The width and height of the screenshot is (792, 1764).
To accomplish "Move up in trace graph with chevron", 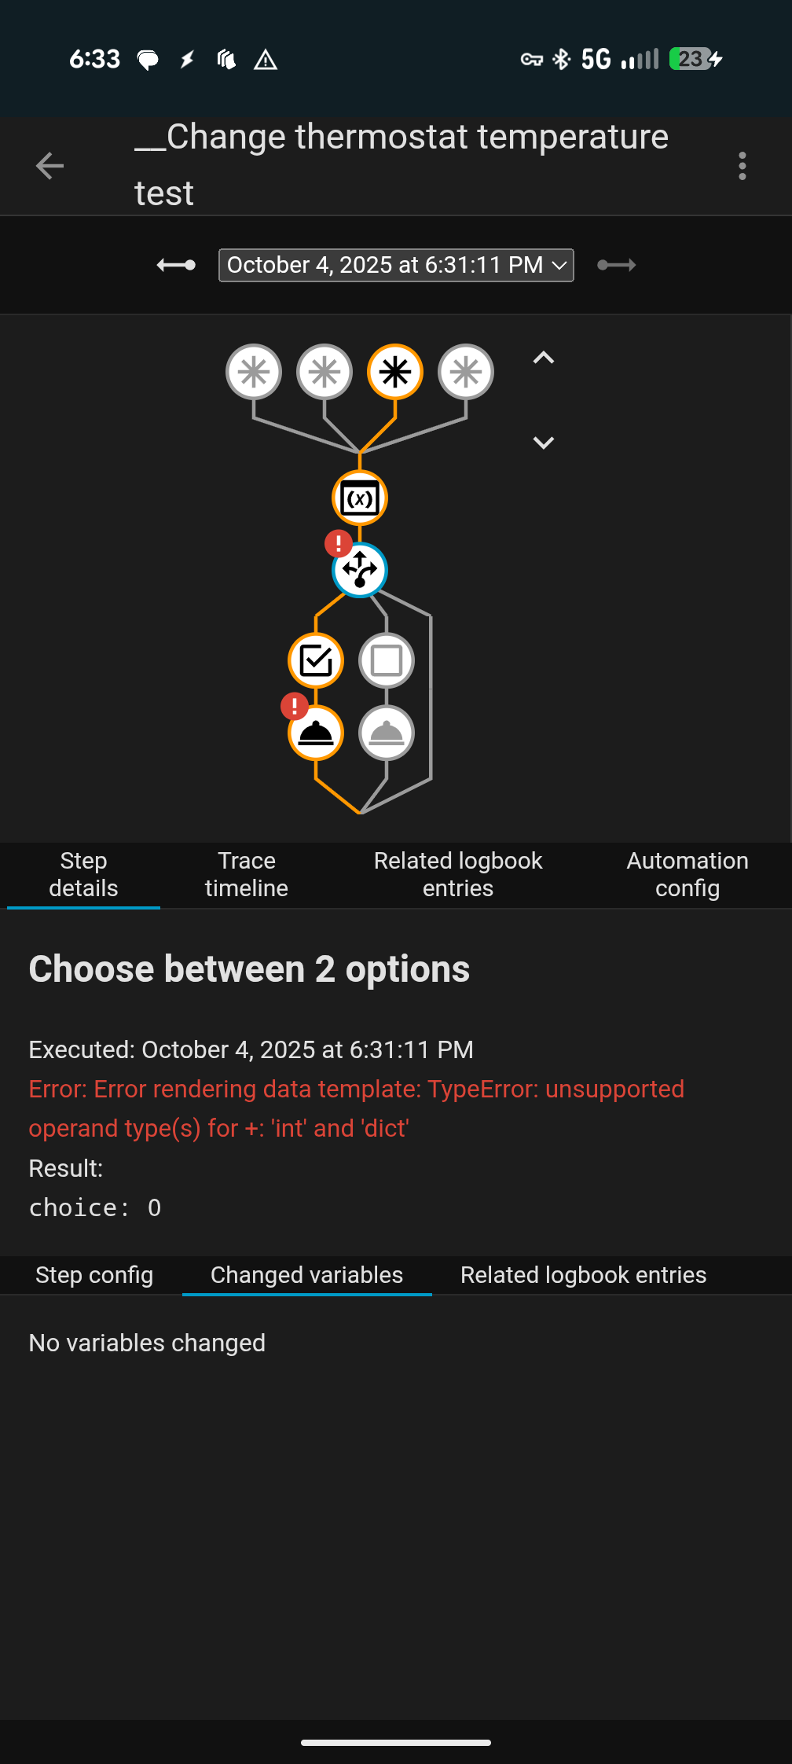I will pos(544,358).
